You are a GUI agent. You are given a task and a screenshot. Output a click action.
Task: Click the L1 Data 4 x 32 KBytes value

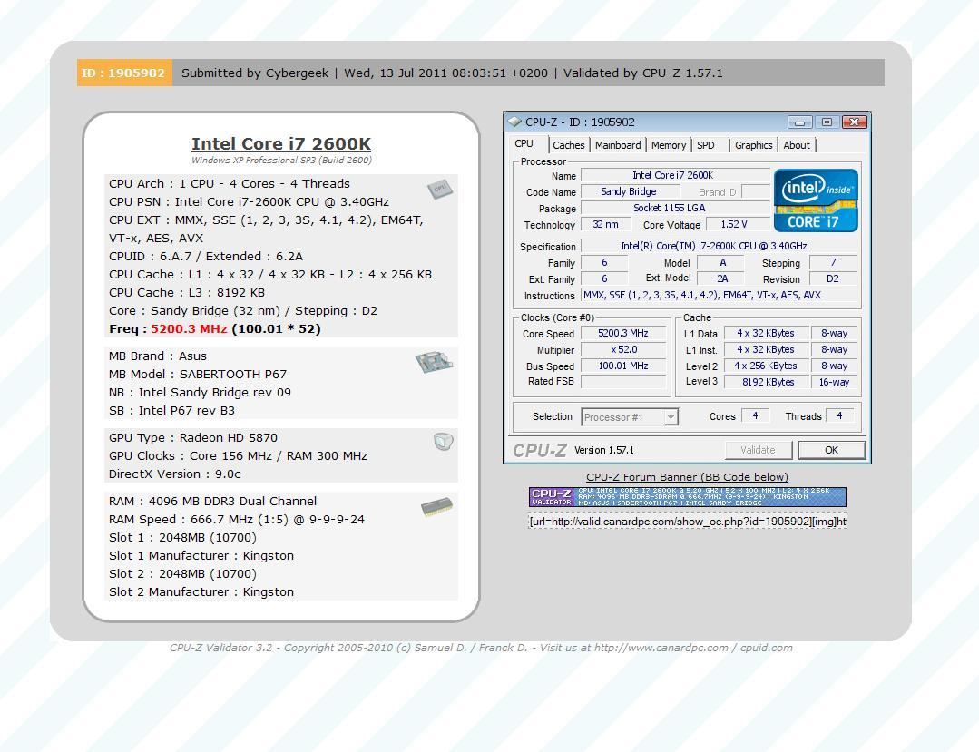point(768,333)
